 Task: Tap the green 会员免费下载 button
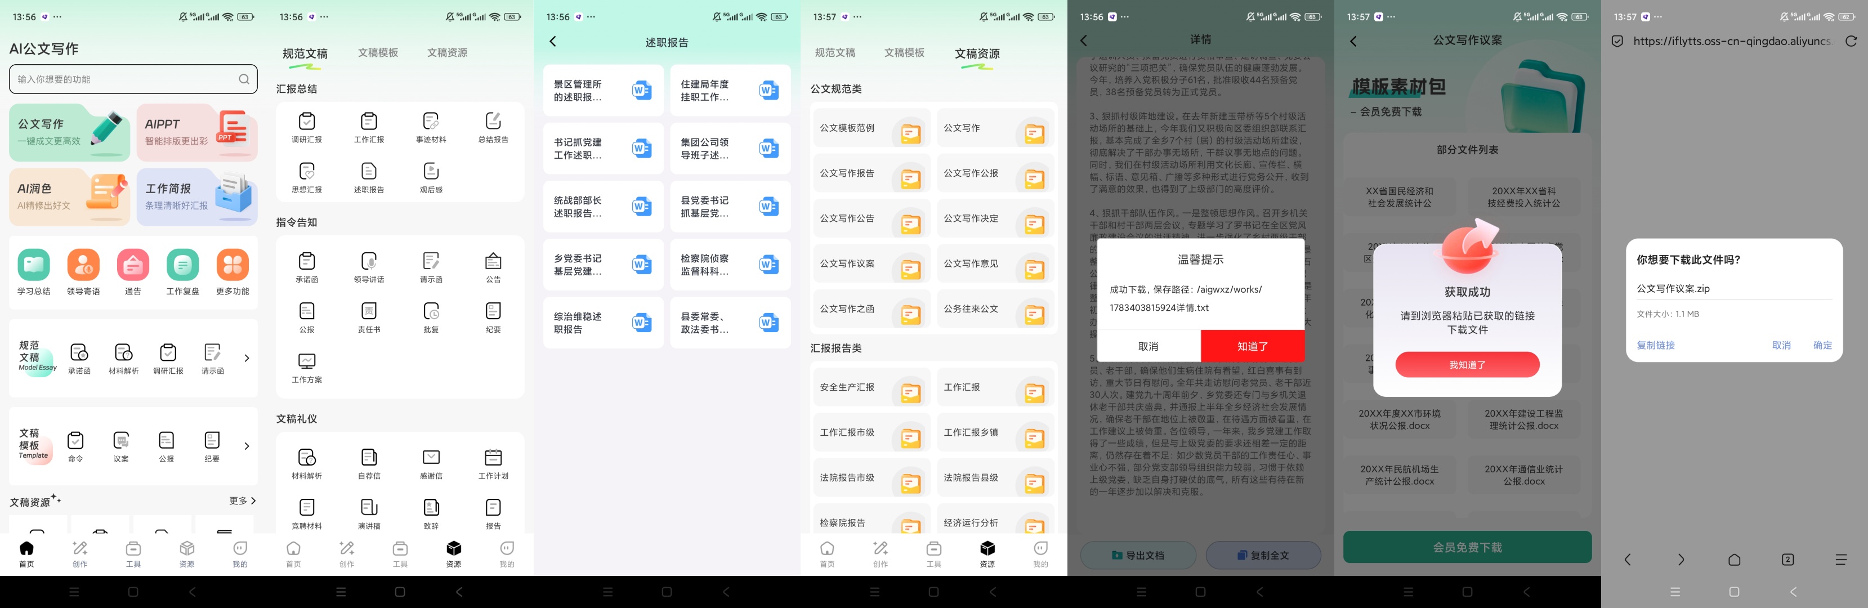pyautogui.click(x=1467, y=547)
